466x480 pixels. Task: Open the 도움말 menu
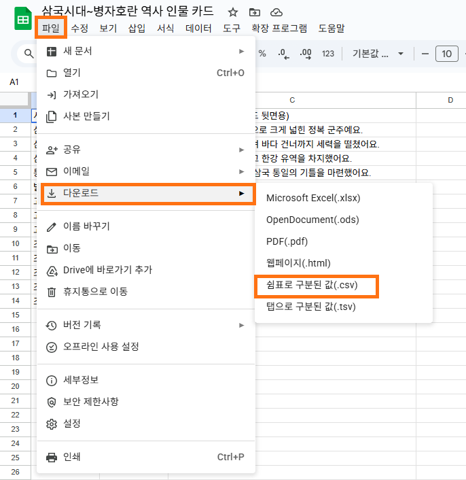click(331, 28)
